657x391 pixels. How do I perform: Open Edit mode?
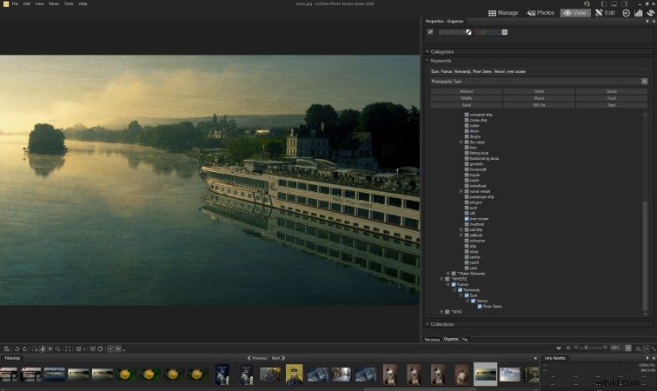point(605,13)
